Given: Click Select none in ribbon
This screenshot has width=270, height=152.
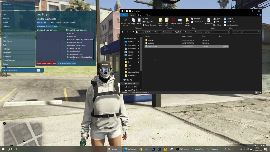Looking at the screenshot, I should (230, 22).
